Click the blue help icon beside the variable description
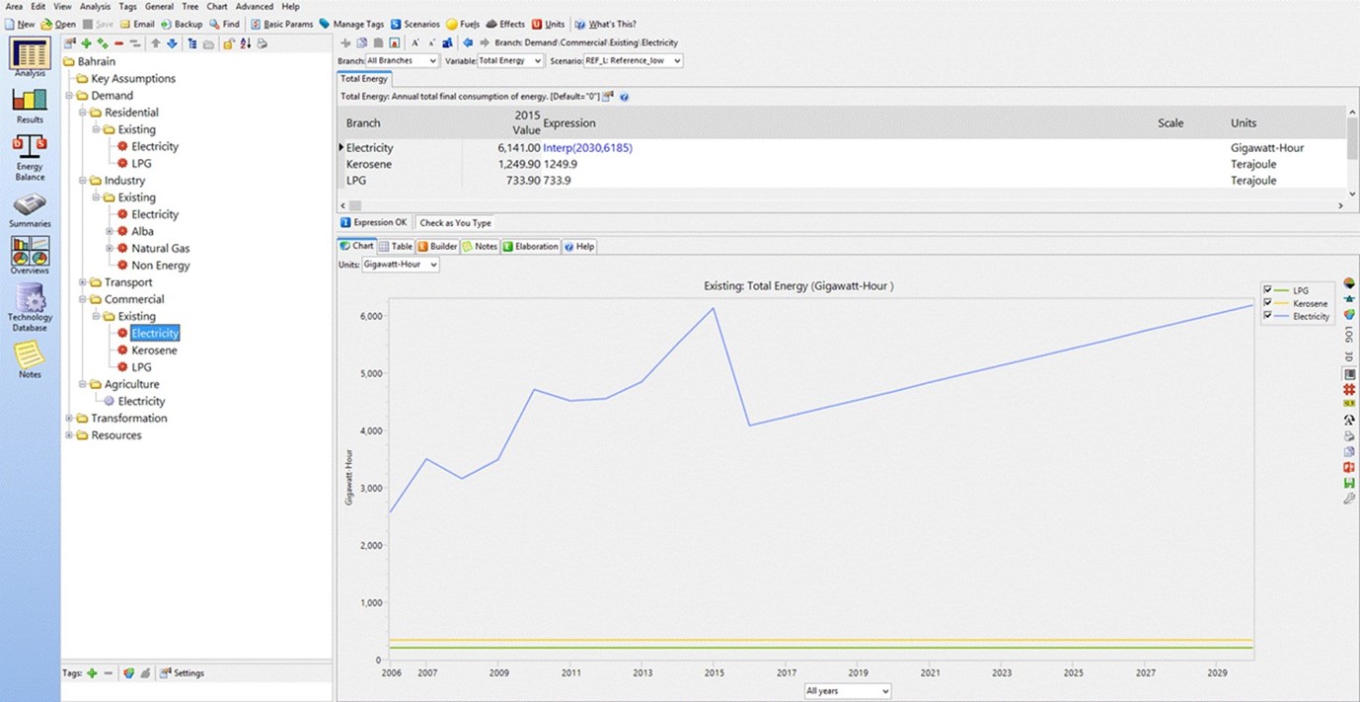The image size is (1360, 702). (625, 97)
